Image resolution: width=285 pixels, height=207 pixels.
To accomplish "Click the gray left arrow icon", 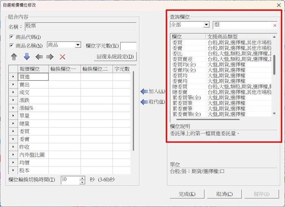I will (39, 57).
